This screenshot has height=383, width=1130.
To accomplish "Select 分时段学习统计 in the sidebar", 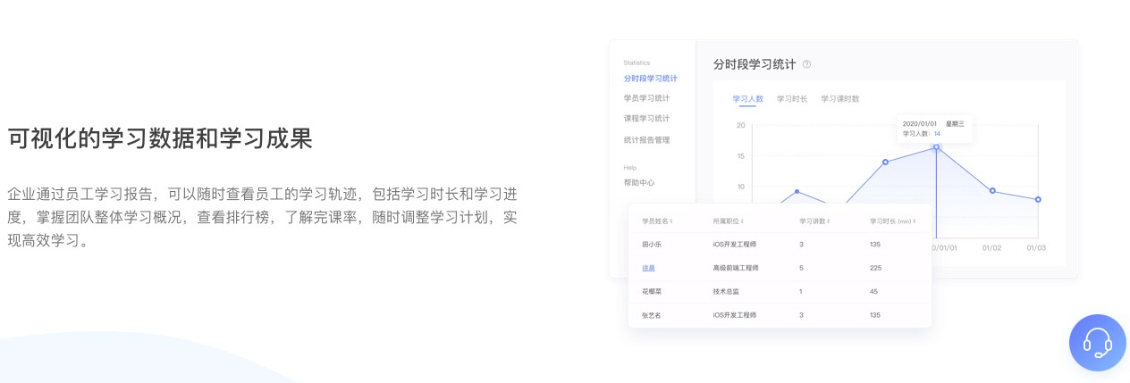I will click(x=651, y=79).
